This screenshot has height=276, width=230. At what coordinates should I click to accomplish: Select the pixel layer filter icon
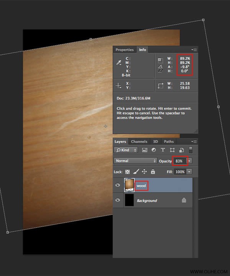coord(145,150)
